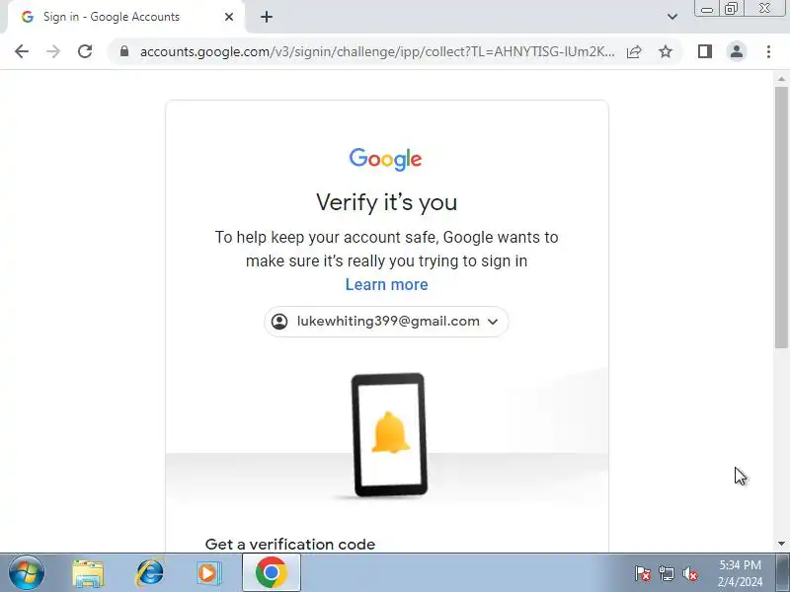Open a new tab with the plus button
Viewport: 790px width, 592px height.
tap(267, 17)
